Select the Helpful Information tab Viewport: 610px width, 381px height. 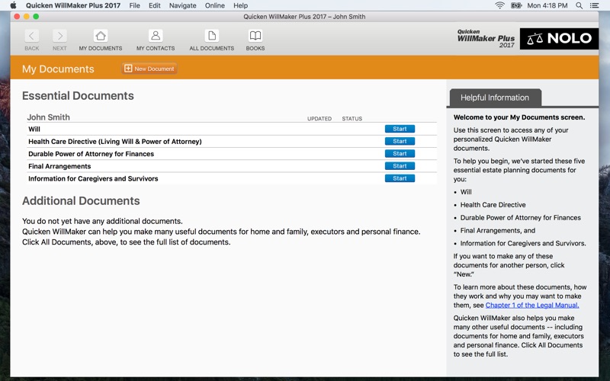[x=495, y=98]
